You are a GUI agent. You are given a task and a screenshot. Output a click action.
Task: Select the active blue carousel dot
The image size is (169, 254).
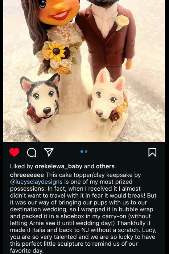82,152
